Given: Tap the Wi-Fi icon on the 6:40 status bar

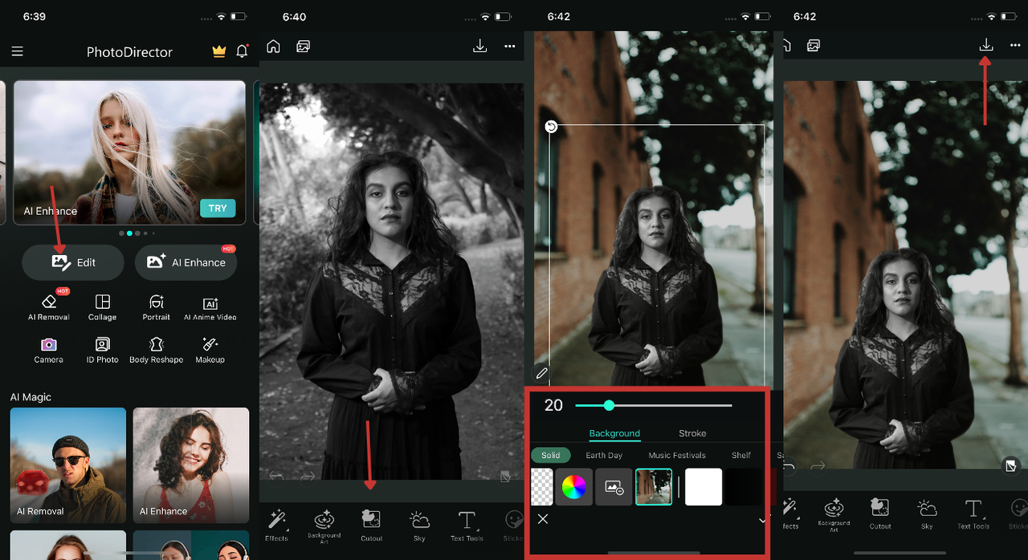Looking at the screenshot, I should (485, 17).
